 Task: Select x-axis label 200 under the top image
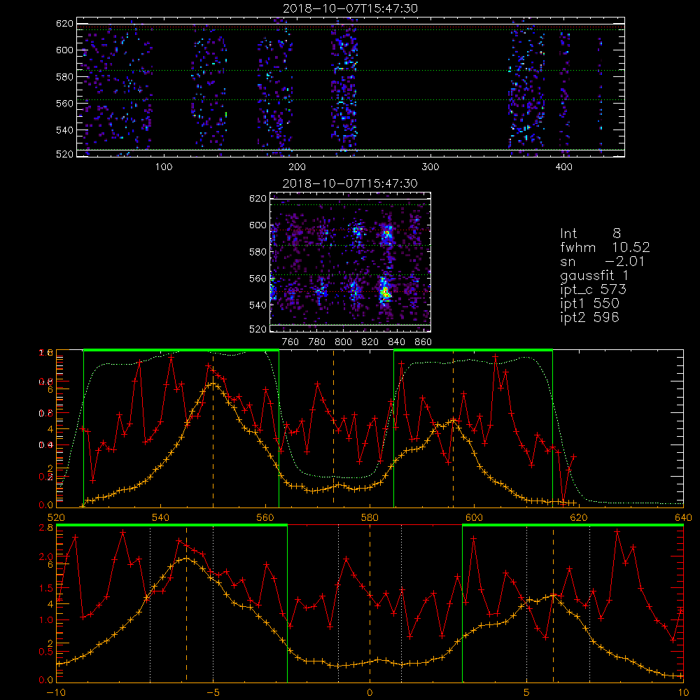[297, 167]
